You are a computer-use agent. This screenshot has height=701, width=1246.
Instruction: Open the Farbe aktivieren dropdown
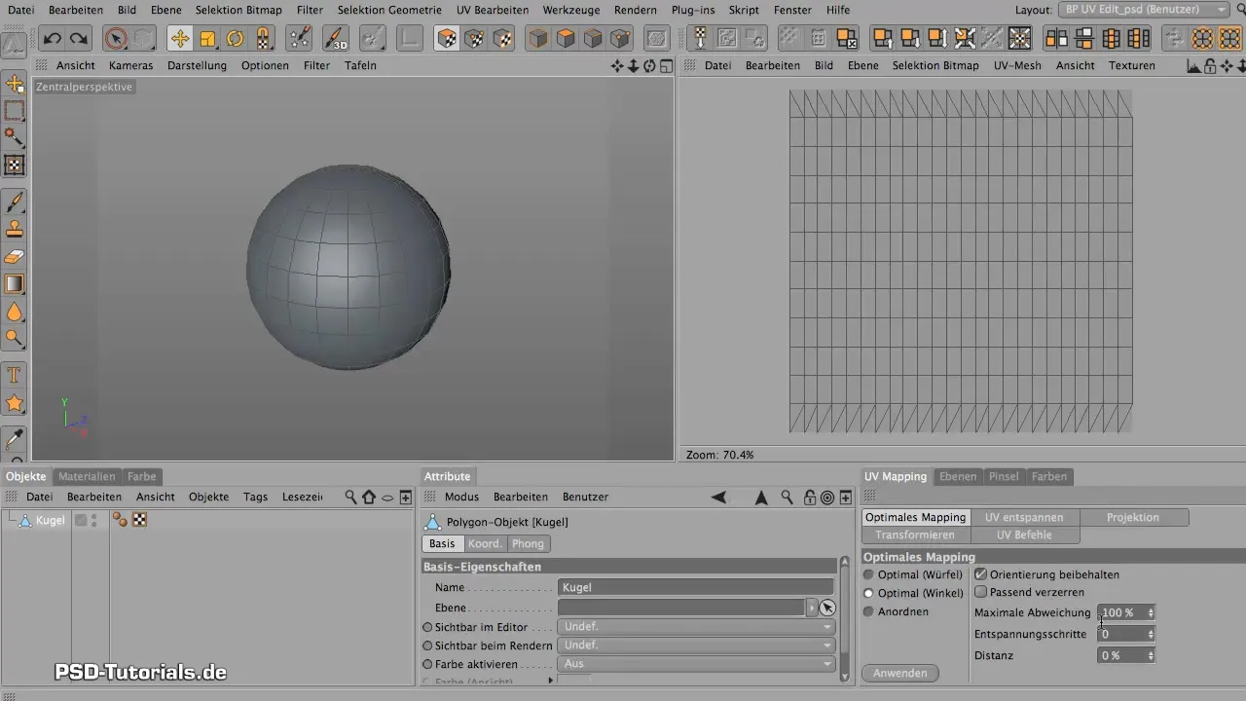[x=695, y=664]
